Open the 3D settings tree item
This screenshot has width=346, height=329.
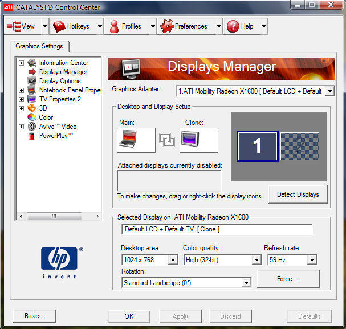pos(43,108)
